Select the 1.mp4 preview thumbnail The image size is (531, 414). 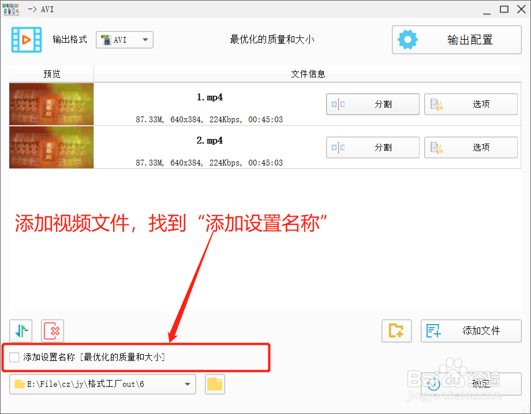tap(51, 104)
